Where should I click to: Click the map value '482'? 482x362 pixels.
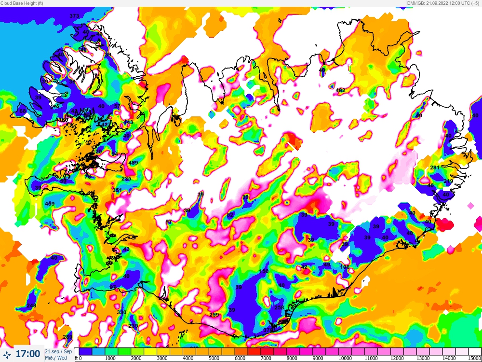pyautogui.click(x=341, y=90)
